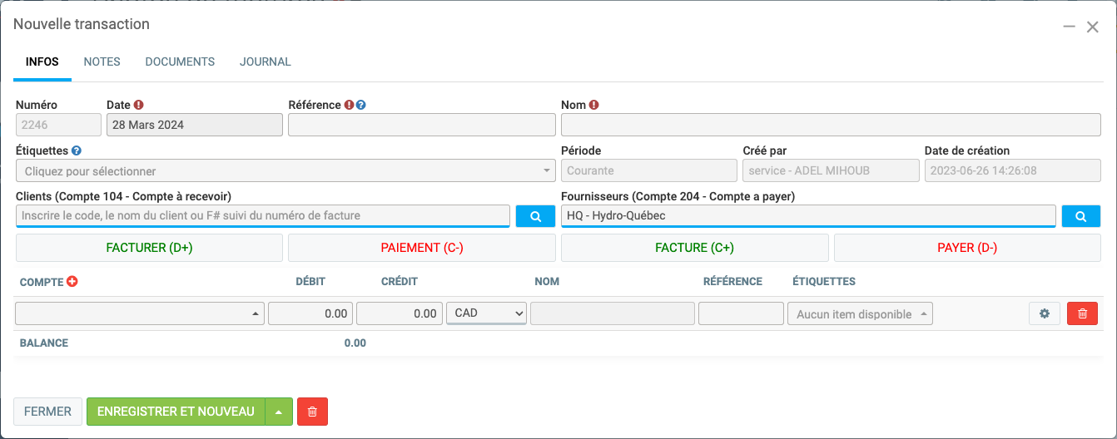Expand the CAD currency dropdown
Screen dimensions: 1117x439
click(486, 313)
